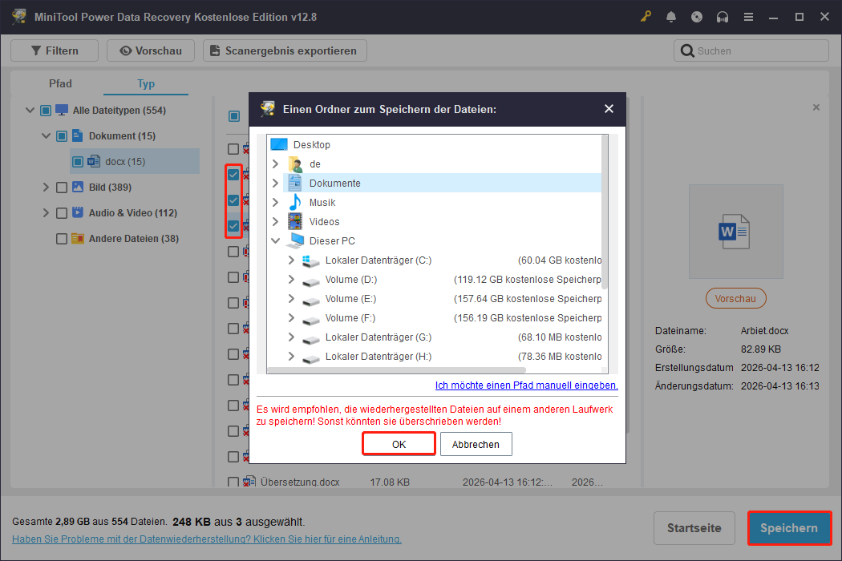Screen dimensions: 842x561
Task: Expand the Videos folder node
Action: [275, 222]
